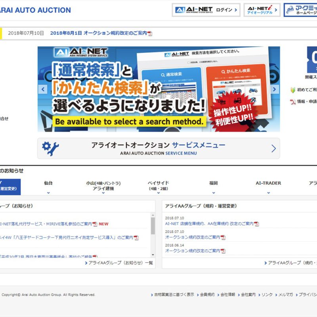This screenshot has height=317, width=317.
Task: Click the お知らせ list scrollbar thumb
Action: [153, 226]
